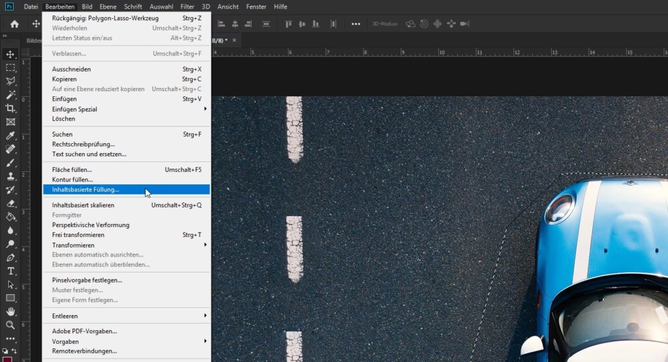Image resolution: width=668 pixels, height=362 pixels.
Task: Close the open document tab
Action: 234,40
